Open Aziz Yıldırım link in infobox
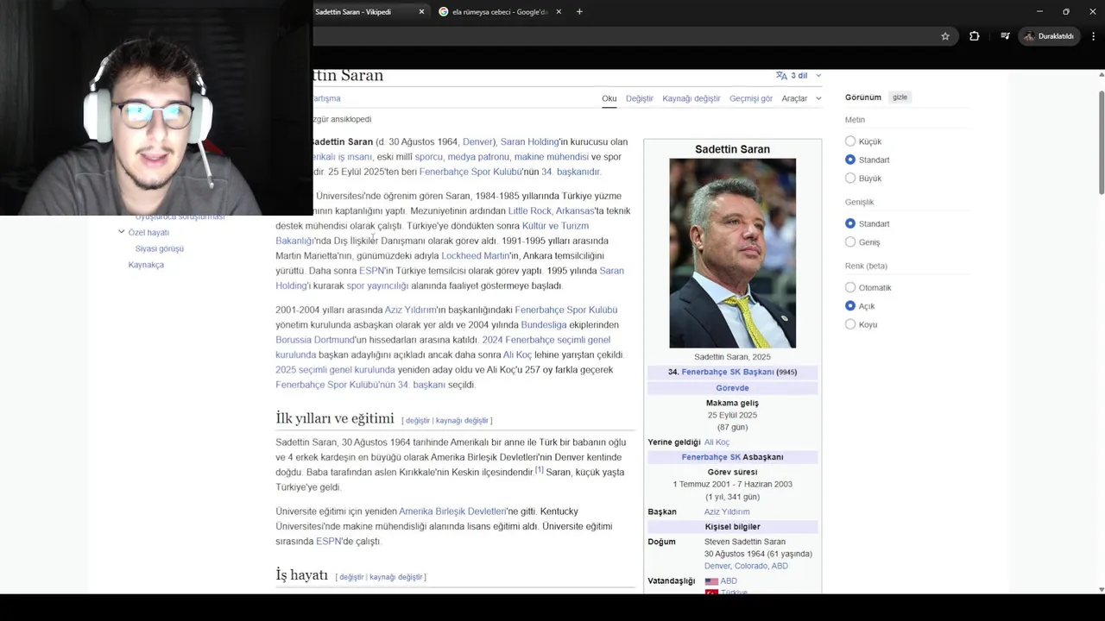 point(727,512)
